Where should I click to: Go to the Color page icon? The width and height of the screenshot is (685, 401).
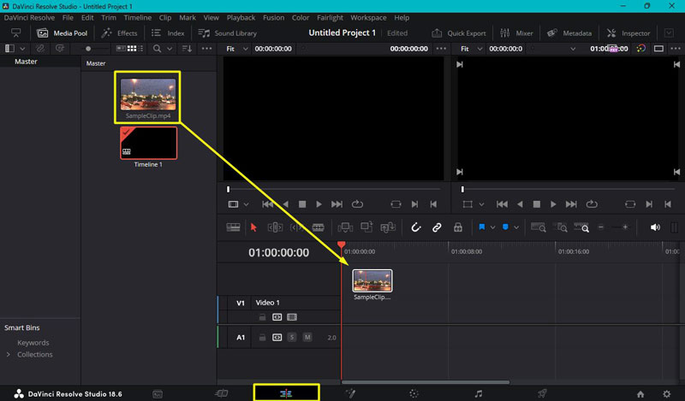click(414, 393)
